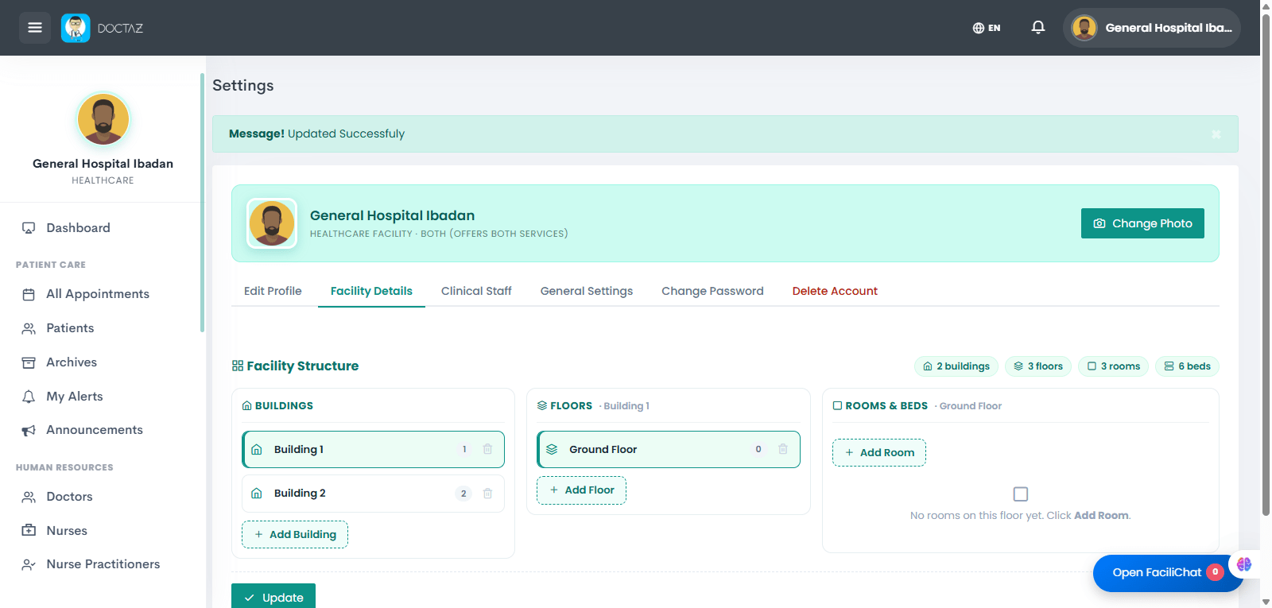Image resolution: width=1272 pixels, height=608 pixels.
Task: Click the Building 2 house icon
Action: tap(257, 494)
